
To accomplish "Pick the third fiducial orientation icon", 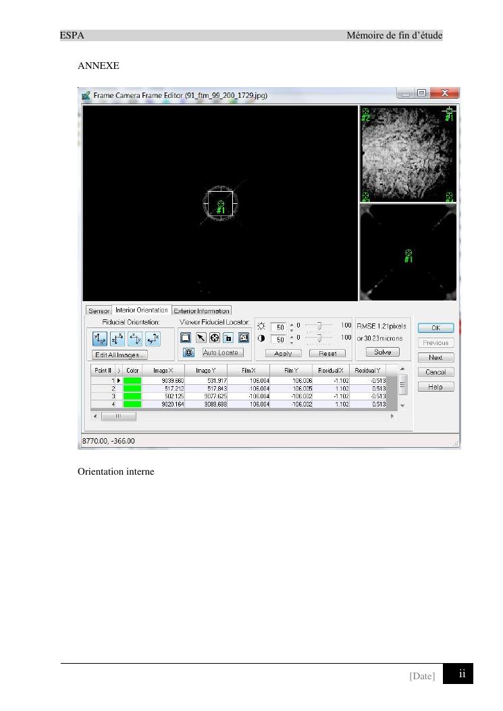I will 134,338.
